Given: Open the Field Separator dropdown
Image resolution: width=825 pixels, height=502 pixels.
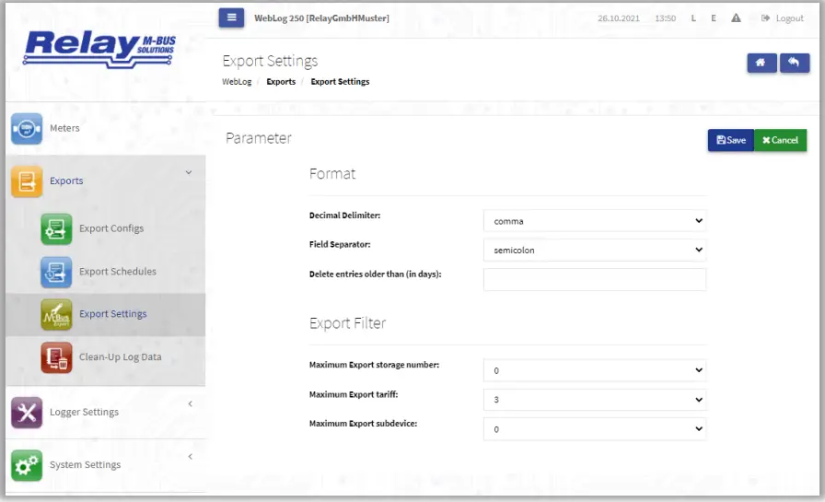Looking at the screenshot, I should coord(595,250).
